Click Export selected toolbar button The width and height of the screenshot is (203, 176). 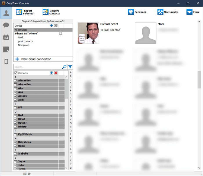(25, 12)
